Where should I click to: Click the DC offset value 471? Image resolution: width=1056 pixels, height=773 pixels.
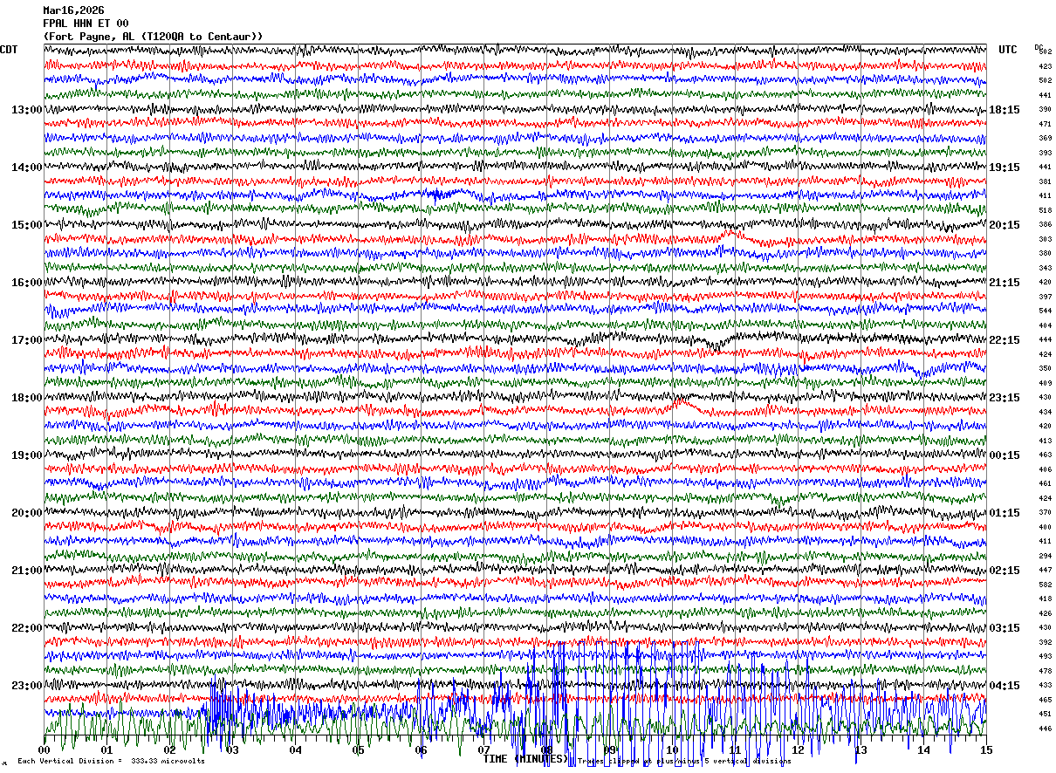pos(1045,124)
